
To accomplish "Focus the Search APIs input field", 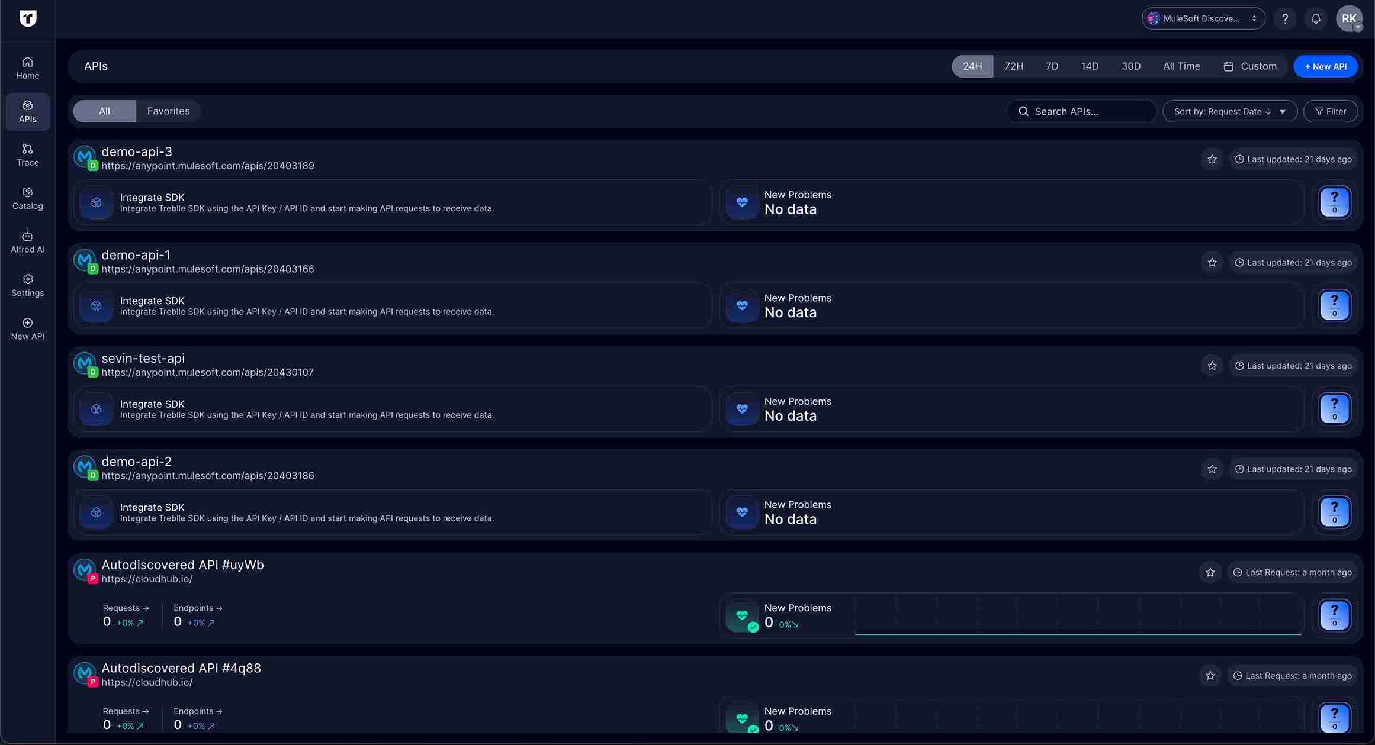I will pos(1081,111).
